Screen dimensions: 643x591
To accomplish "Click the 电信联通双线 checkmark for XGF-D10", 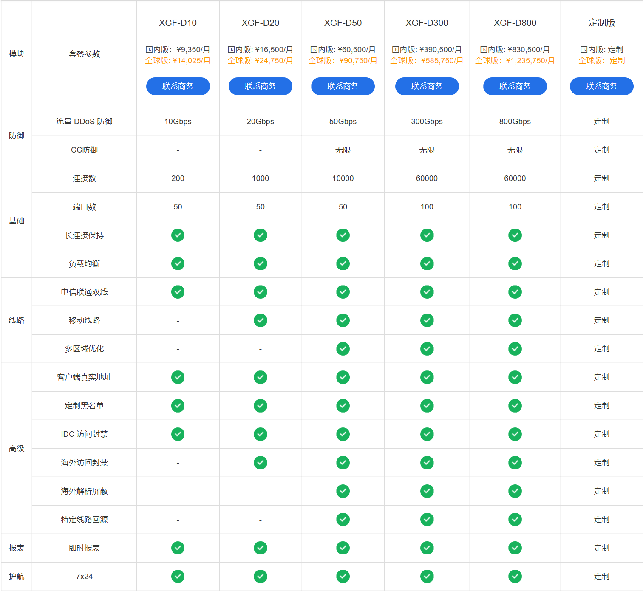I will coord(178,292).
